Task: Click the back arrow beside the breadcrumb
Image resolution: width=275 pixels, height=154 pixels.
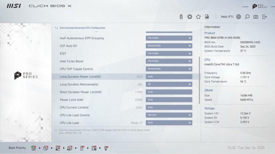Action: (56, 28)
